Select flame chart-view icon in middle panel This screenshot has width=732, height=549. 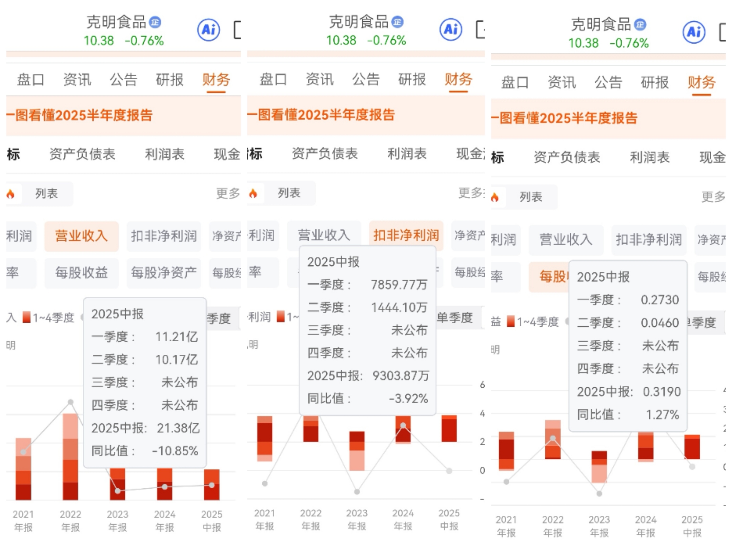click(253, 194)
